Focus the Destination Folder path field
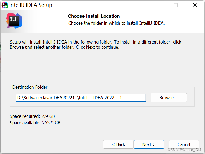 click(81, 98)
